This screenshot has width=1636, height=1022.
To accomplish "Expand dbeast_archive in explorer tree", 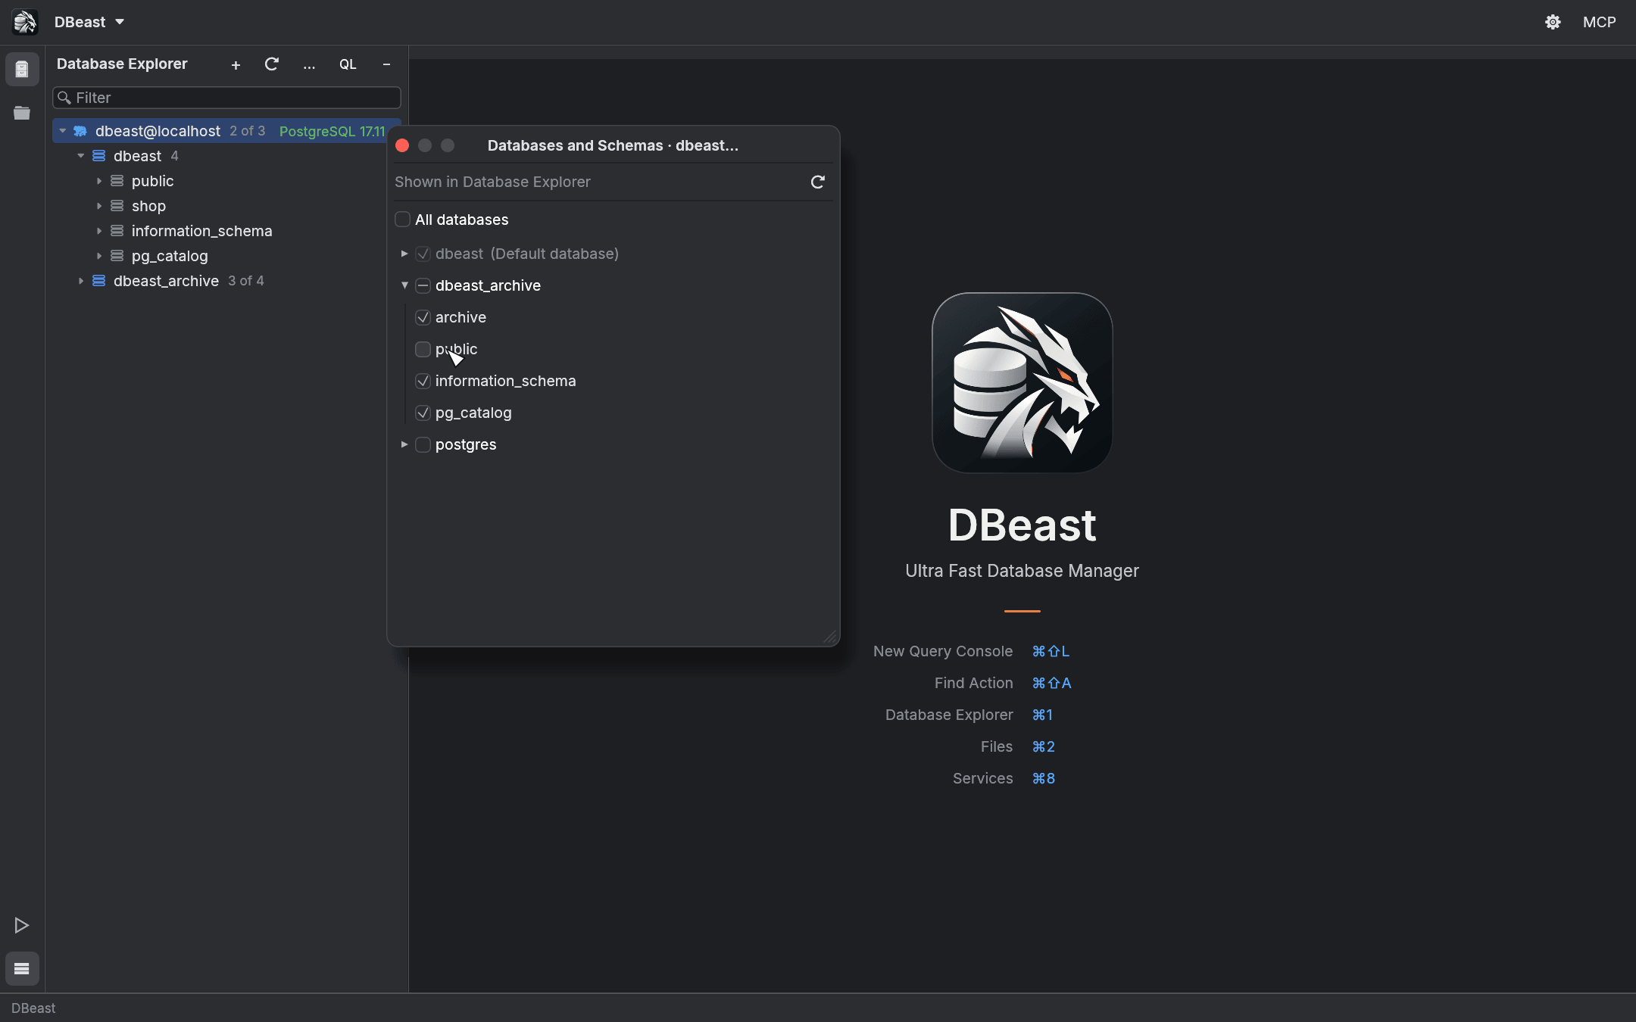I will 81,281.
